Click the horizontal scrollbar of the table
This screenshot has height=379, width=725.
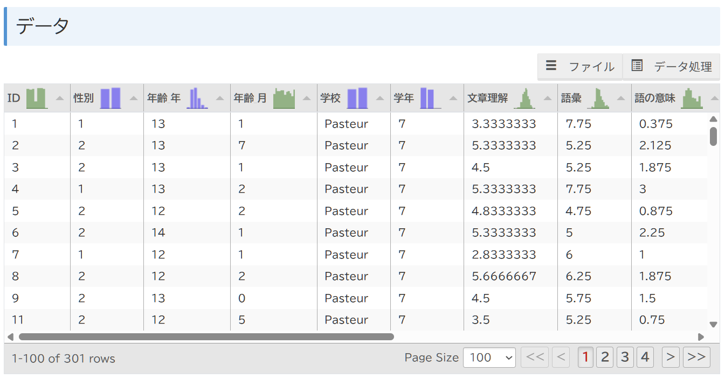pos(206,337)
